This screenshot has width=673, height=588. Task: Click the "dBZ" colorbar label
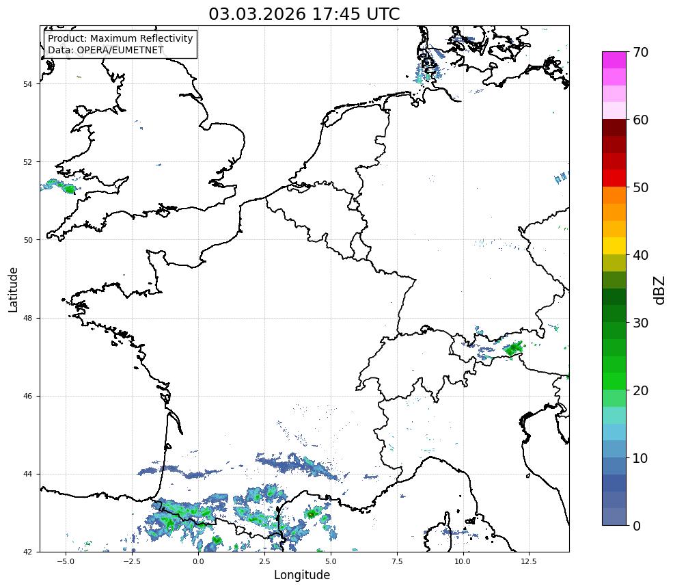coord(660,291)
